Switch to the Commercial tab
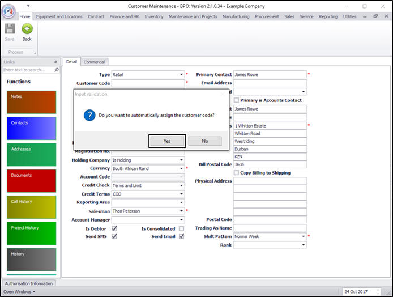 93,62
